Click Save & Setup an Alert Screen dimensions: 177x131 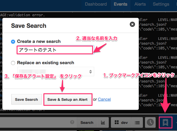coord(68,99)
